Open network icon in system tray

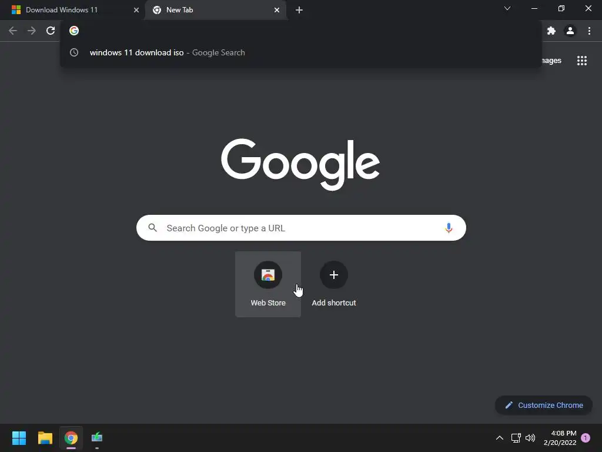click(x=516, y=438)
